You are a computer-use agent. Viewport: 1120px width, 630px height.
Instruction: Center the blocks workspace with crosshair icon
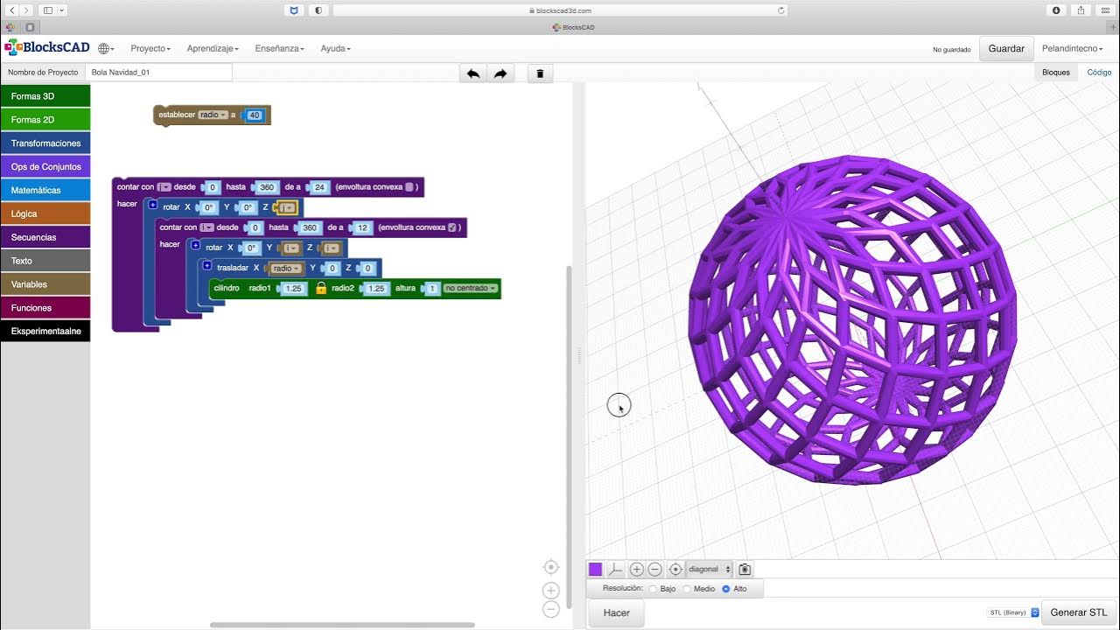tap(550, 567)
